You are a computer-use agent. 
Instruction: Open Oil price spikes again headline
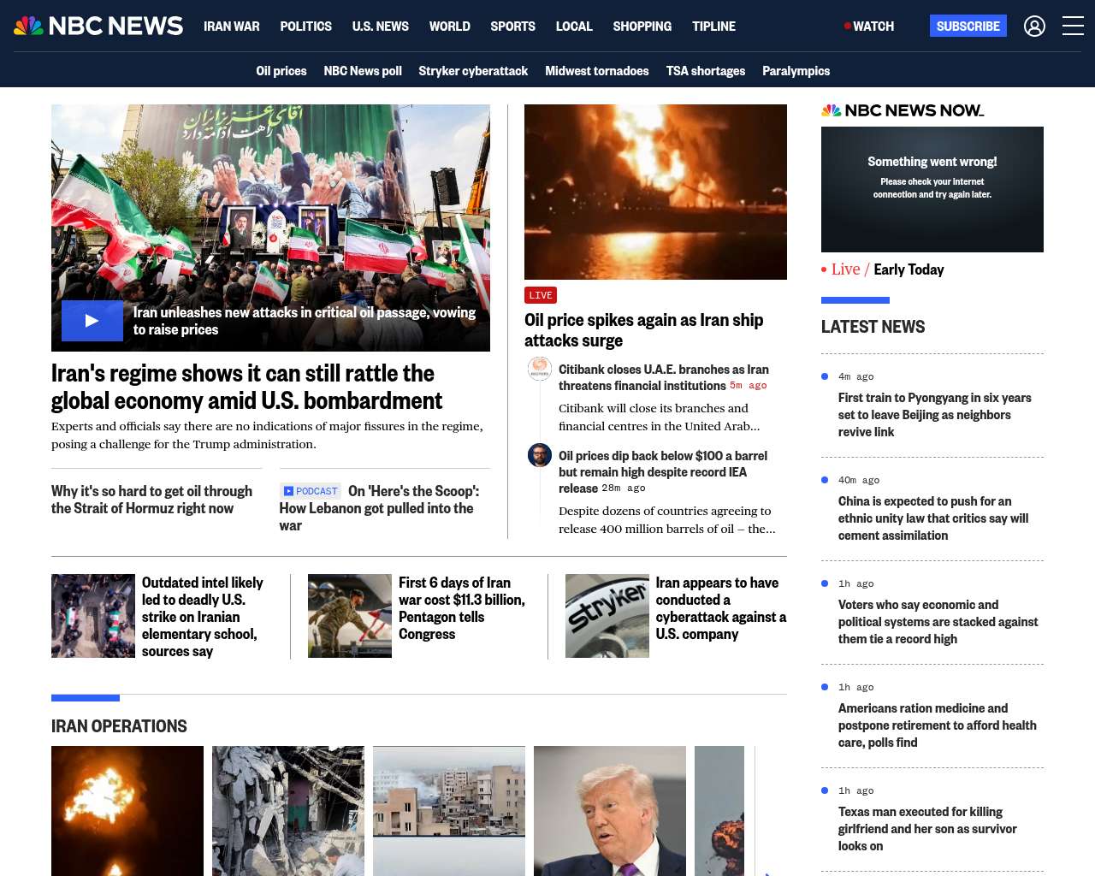point(644,330)
